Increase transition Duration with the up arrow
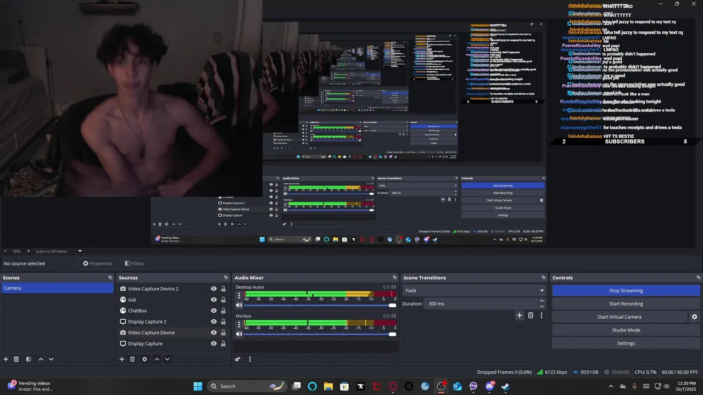Image resolution: width=703 pixels, height=395 pixels. [x=542, y=301]
